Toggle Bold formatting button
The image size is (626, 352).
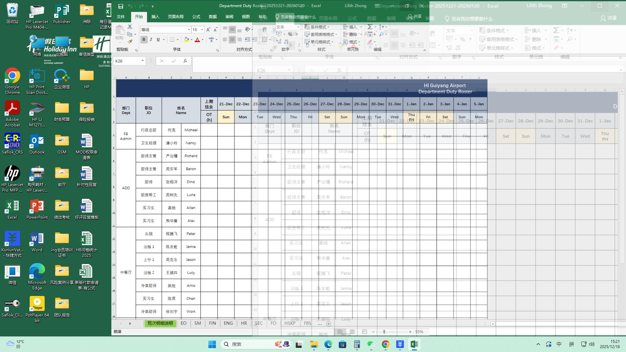[x=144, y=39]
